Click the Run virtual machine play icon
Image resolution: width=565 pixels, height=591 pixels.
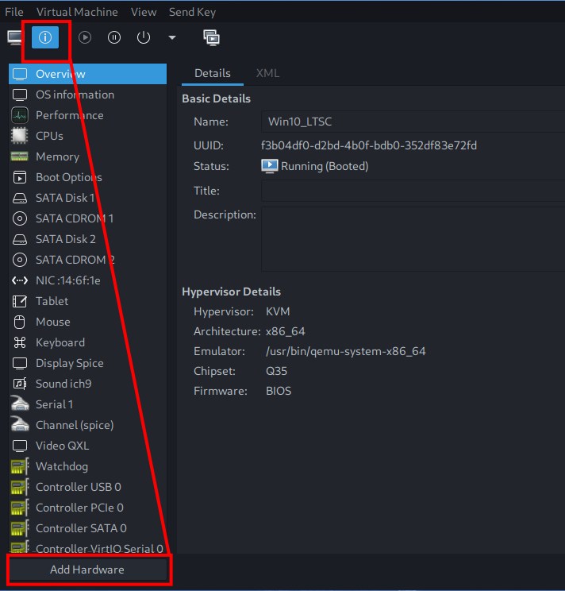tap(85, 37)
